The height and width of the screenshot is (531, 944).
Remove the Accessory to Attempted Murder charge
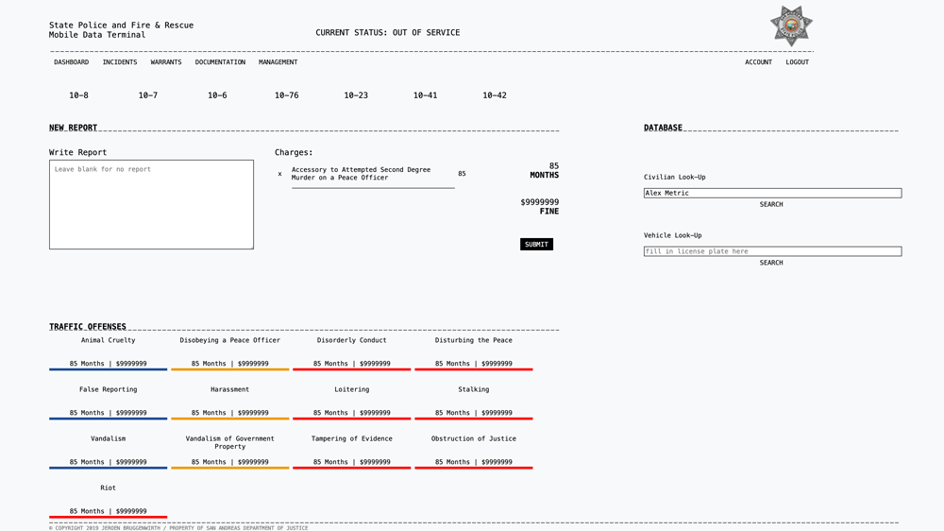pos(279,174)
